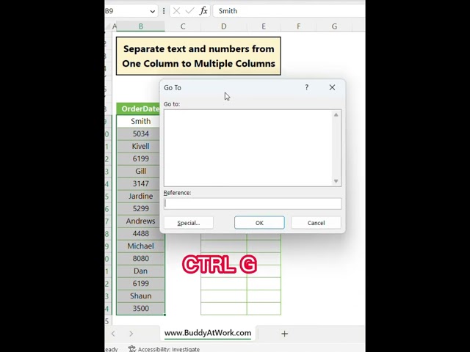Open the Special... button
The height and width of the screenshot is (352, 470).
click(189, 223)
